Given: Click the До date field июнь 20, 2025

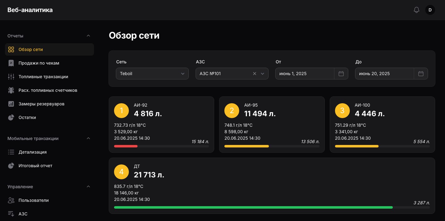Looking at the screenshot, I should tap(384, 74).
